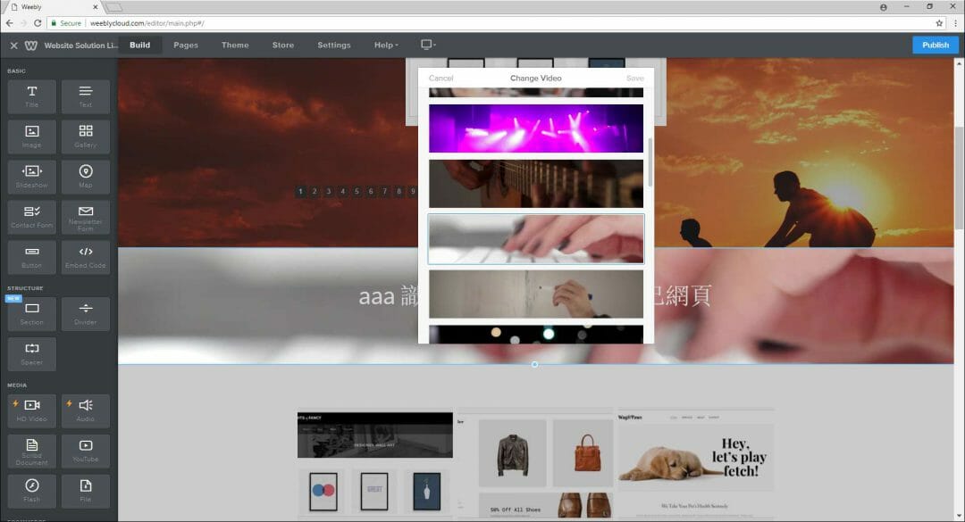
Task: Switch to the Pages tab
Action: click(x=185, y=45)
